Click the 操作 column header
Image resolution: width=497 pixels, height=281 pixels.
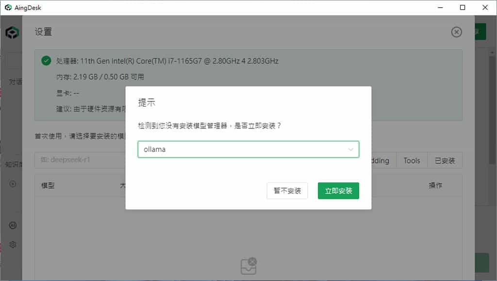(x=435, y=185)
